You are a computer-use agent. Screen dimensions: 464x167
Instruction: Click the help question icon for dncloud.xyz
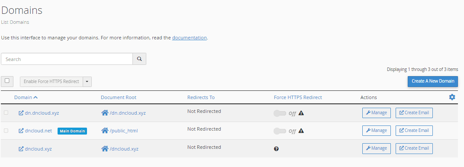click(x=277, y=149)
